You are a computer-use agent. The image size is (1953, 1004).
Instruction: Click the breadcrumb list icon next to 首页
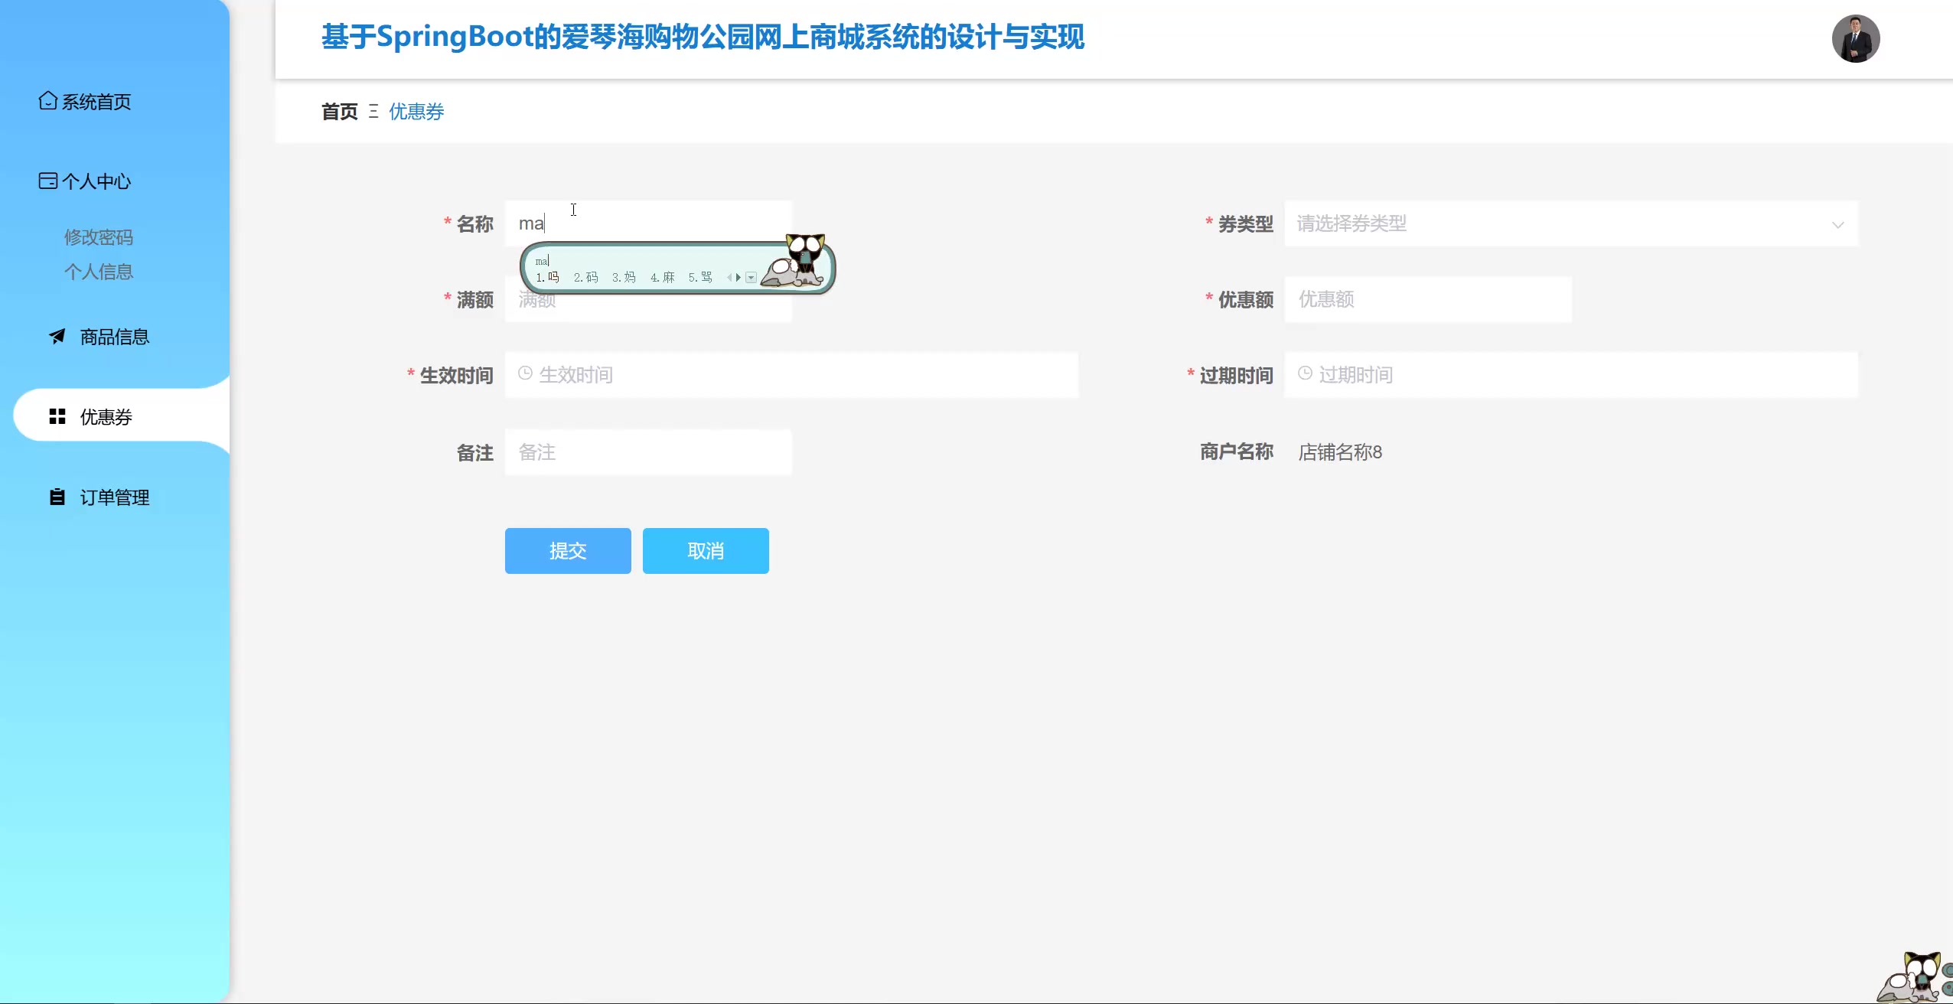click(373, 112)
